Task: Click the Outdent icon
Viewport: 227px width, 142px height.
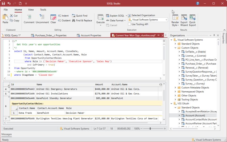Action: click(60, 20)
